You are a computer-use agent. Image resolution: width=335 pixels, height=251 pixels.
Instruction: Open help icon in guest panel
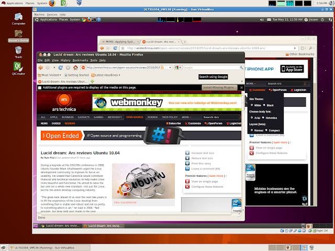coord(99,20)
